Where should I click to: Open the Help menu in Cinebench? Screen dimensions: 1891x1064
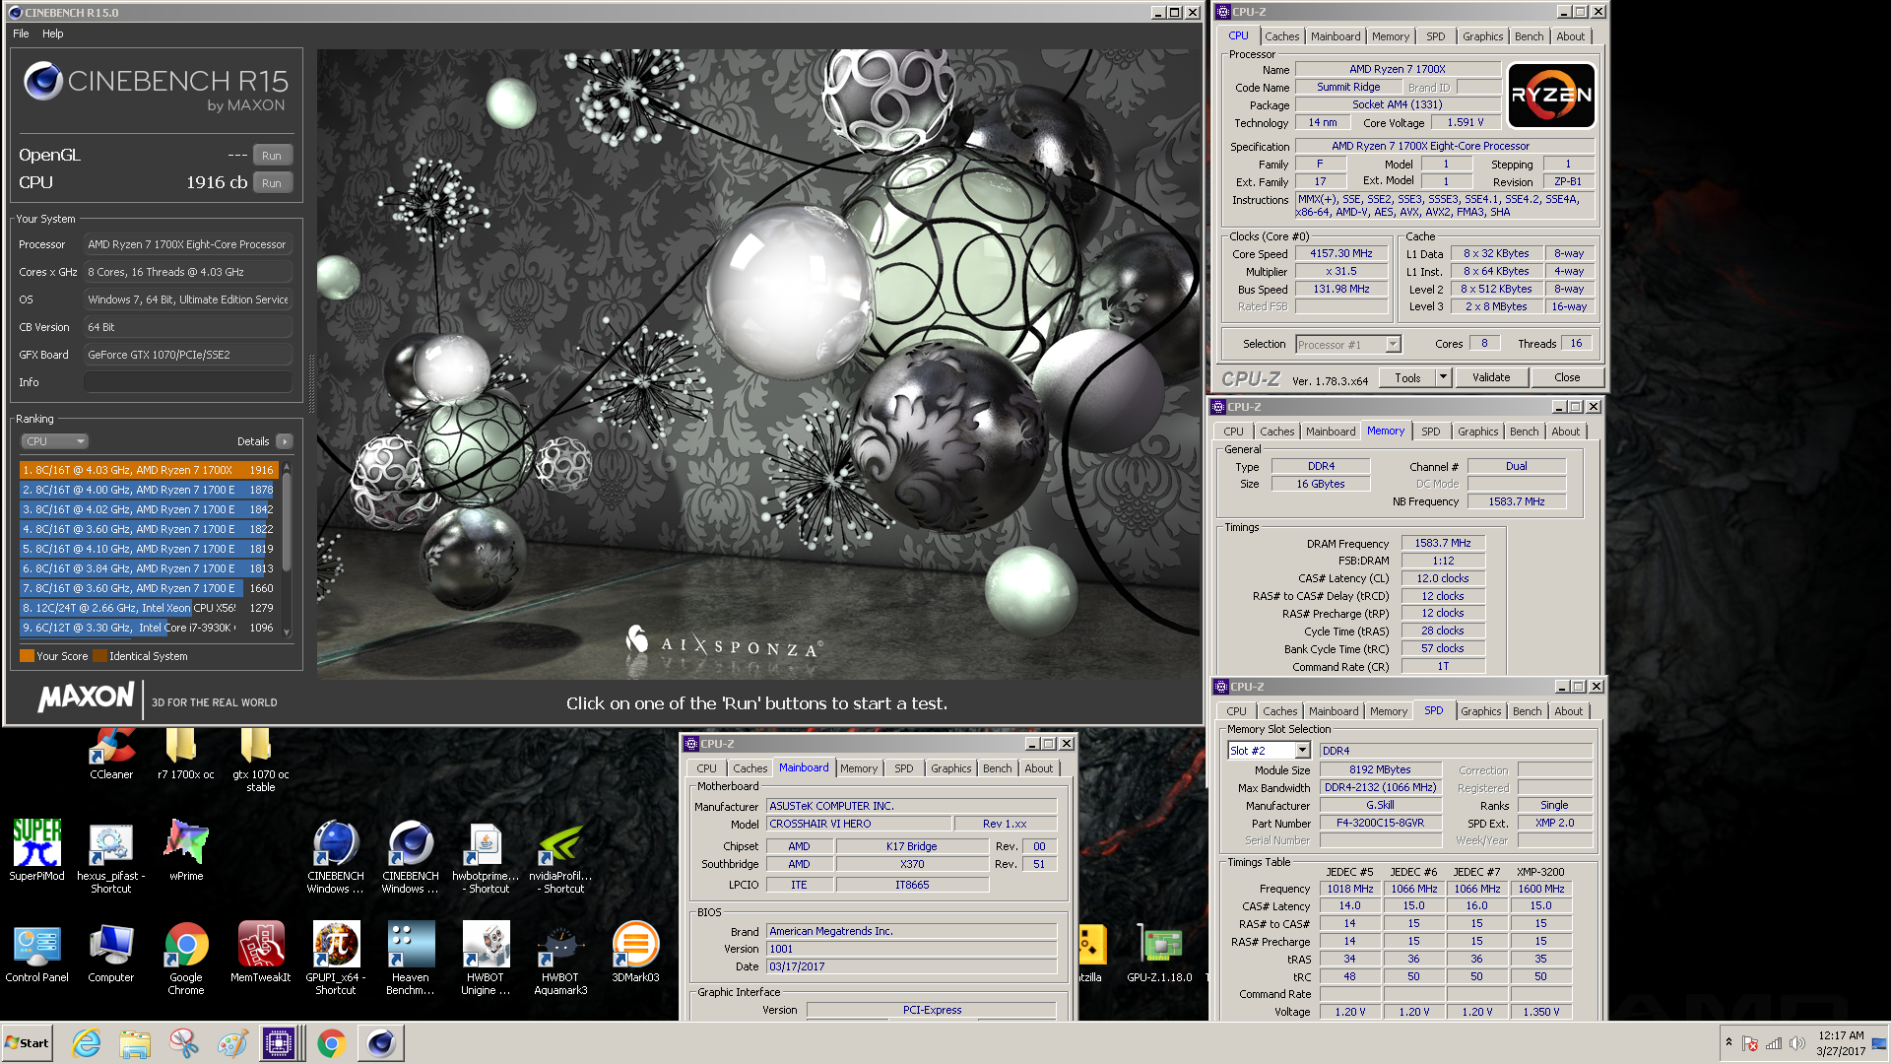pos(53,33)
